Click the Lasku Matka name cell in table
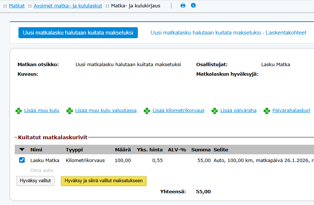Screen dimensions: 314x205 [x=45, y=161]
